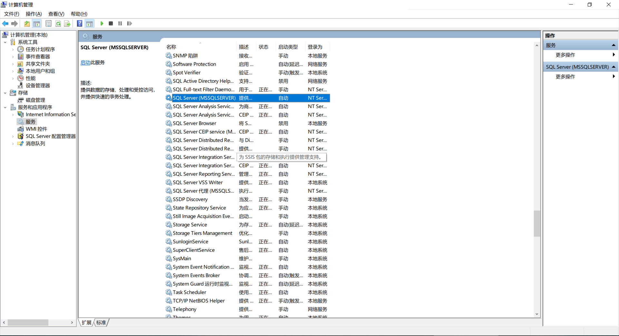Select SQL Server Browser service

(x=247, y=123)
